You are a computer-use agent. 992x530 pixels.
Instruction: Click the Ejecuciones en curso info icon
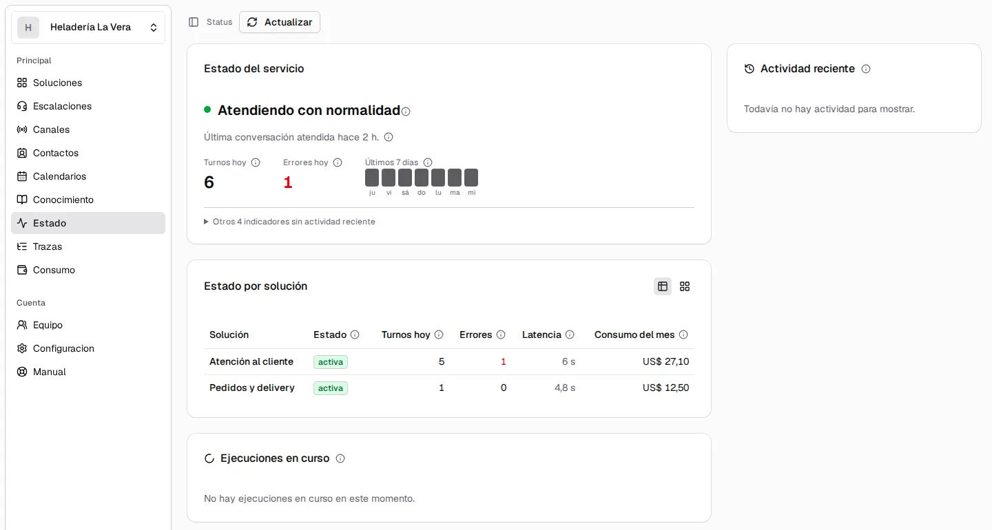340,458
